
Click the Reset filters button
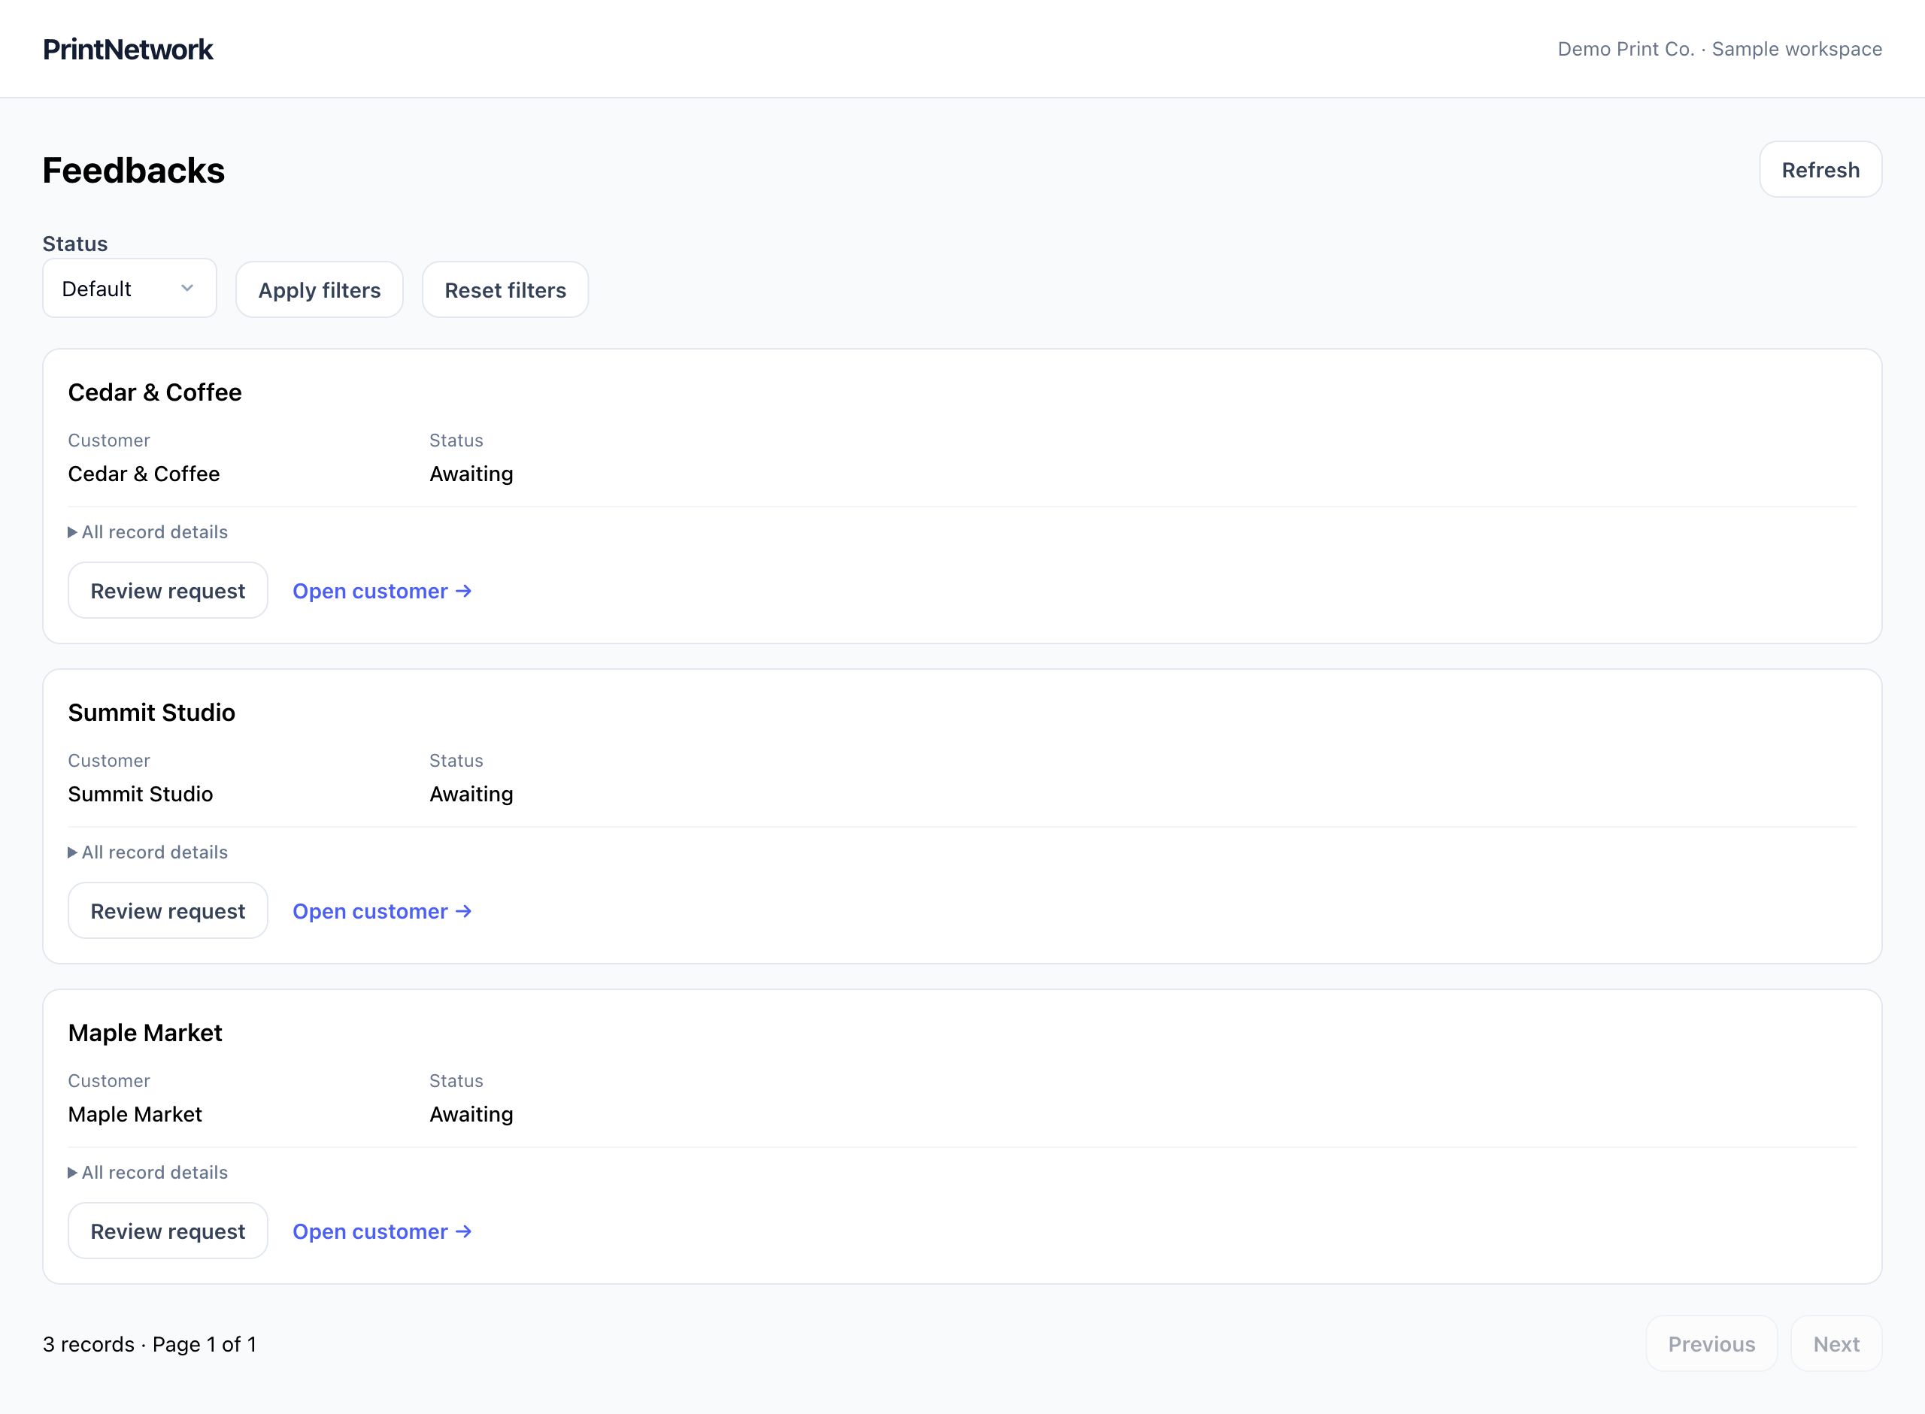505,290
